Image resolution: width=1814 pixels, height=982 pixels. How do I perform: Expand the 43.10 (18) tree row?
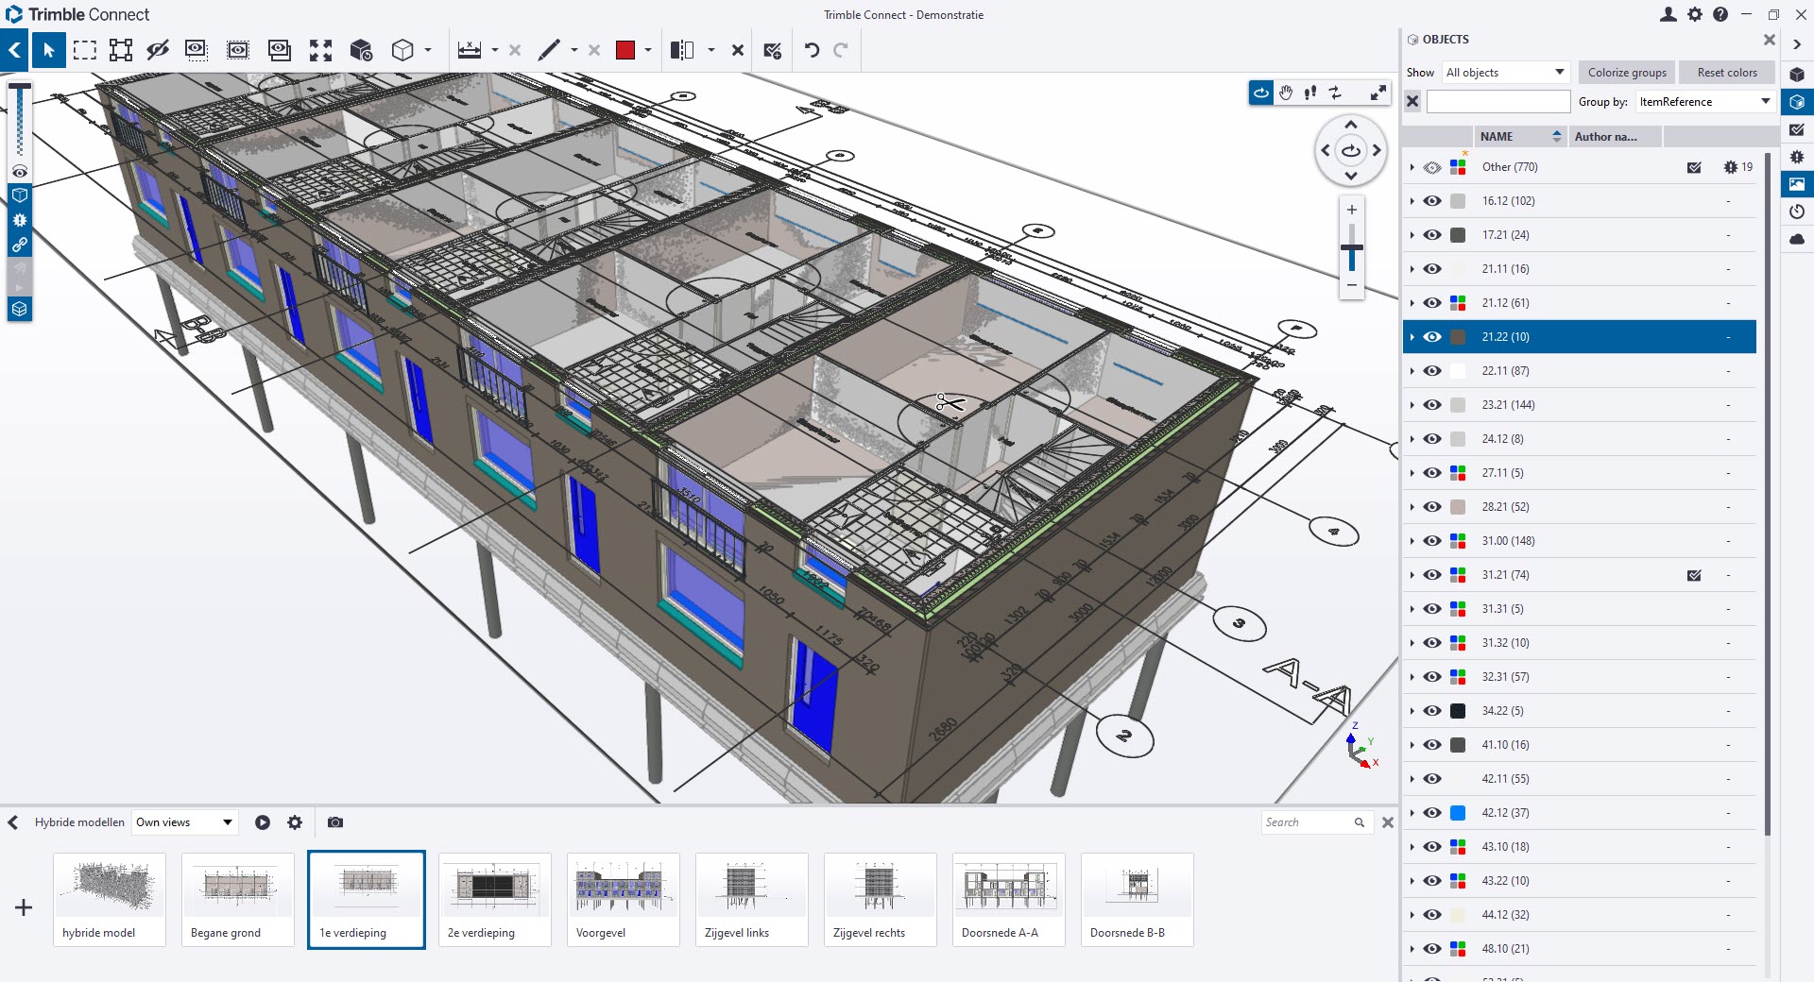tap(1412, 847)
